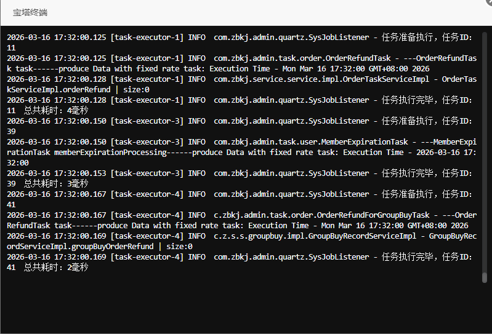Image resolution: width=492 pixels, height=334 pixels.
Task: Click the com.zbkj.admin.task.order.OrderRefundTask class name
Action: point(302,58)
